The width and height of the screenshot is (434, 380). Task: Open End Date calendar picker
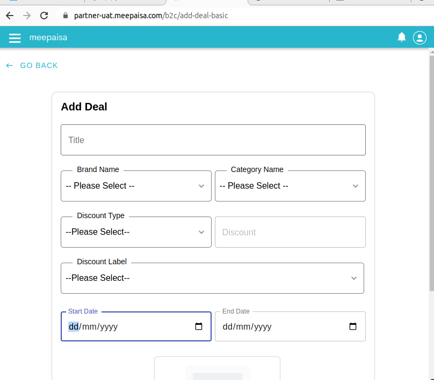pos(352,326)
